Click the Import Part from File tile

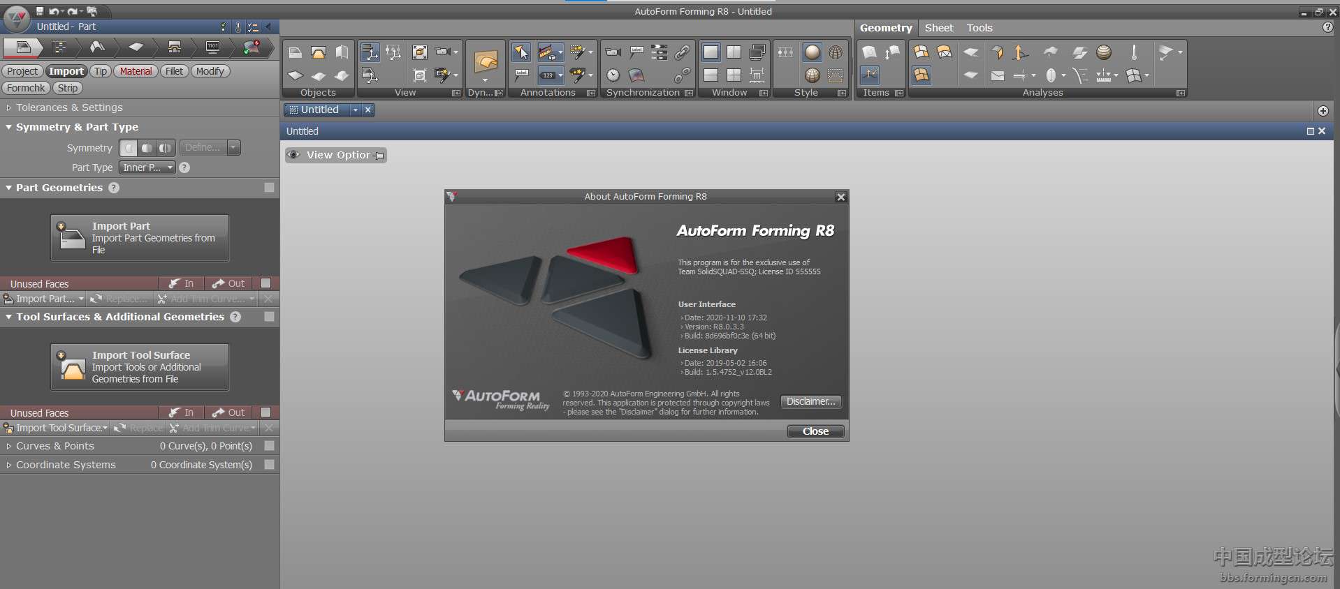[140, 238]
